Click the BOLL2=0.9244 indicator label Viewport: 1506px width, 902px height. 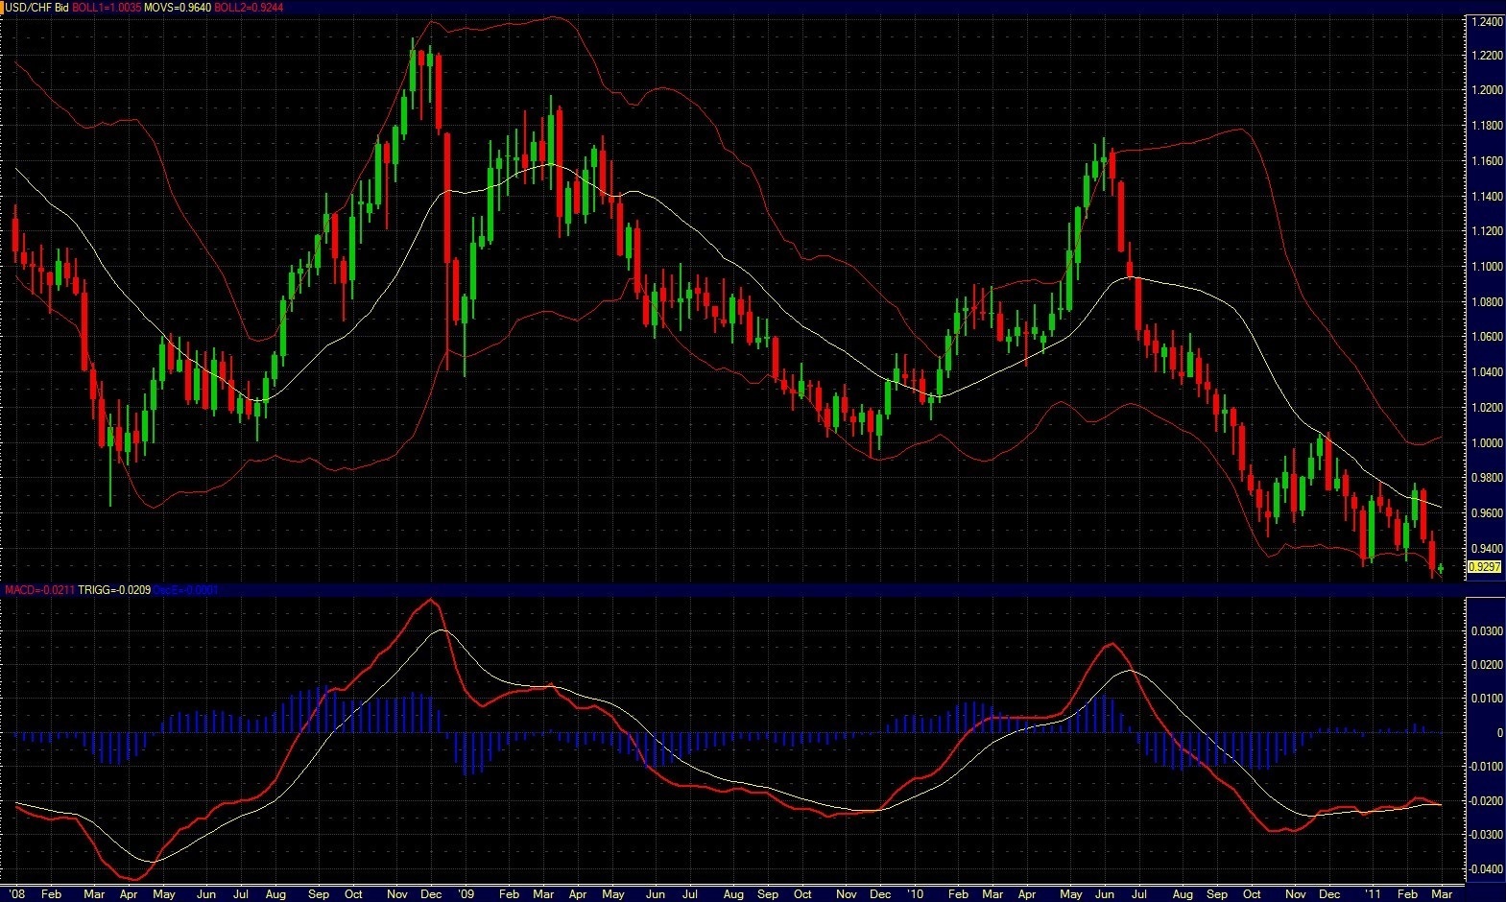pyautogui.click(x=249, y=7)
